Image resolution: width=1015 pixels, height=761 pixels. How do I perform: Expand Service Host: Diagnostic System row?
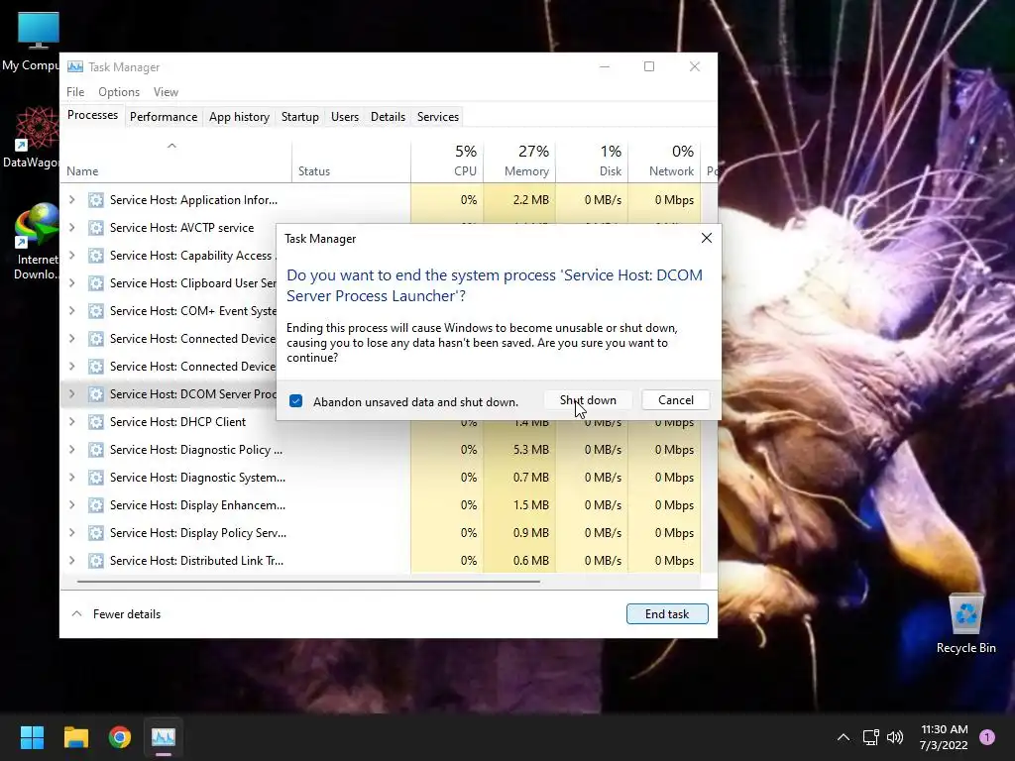pyautogui.click(x=71, y=478)
